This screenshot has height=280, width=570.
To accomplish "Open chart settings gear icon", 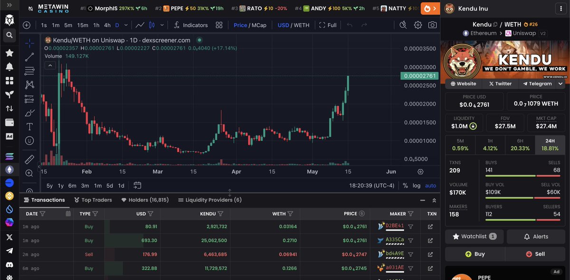I will click(418, 25).
